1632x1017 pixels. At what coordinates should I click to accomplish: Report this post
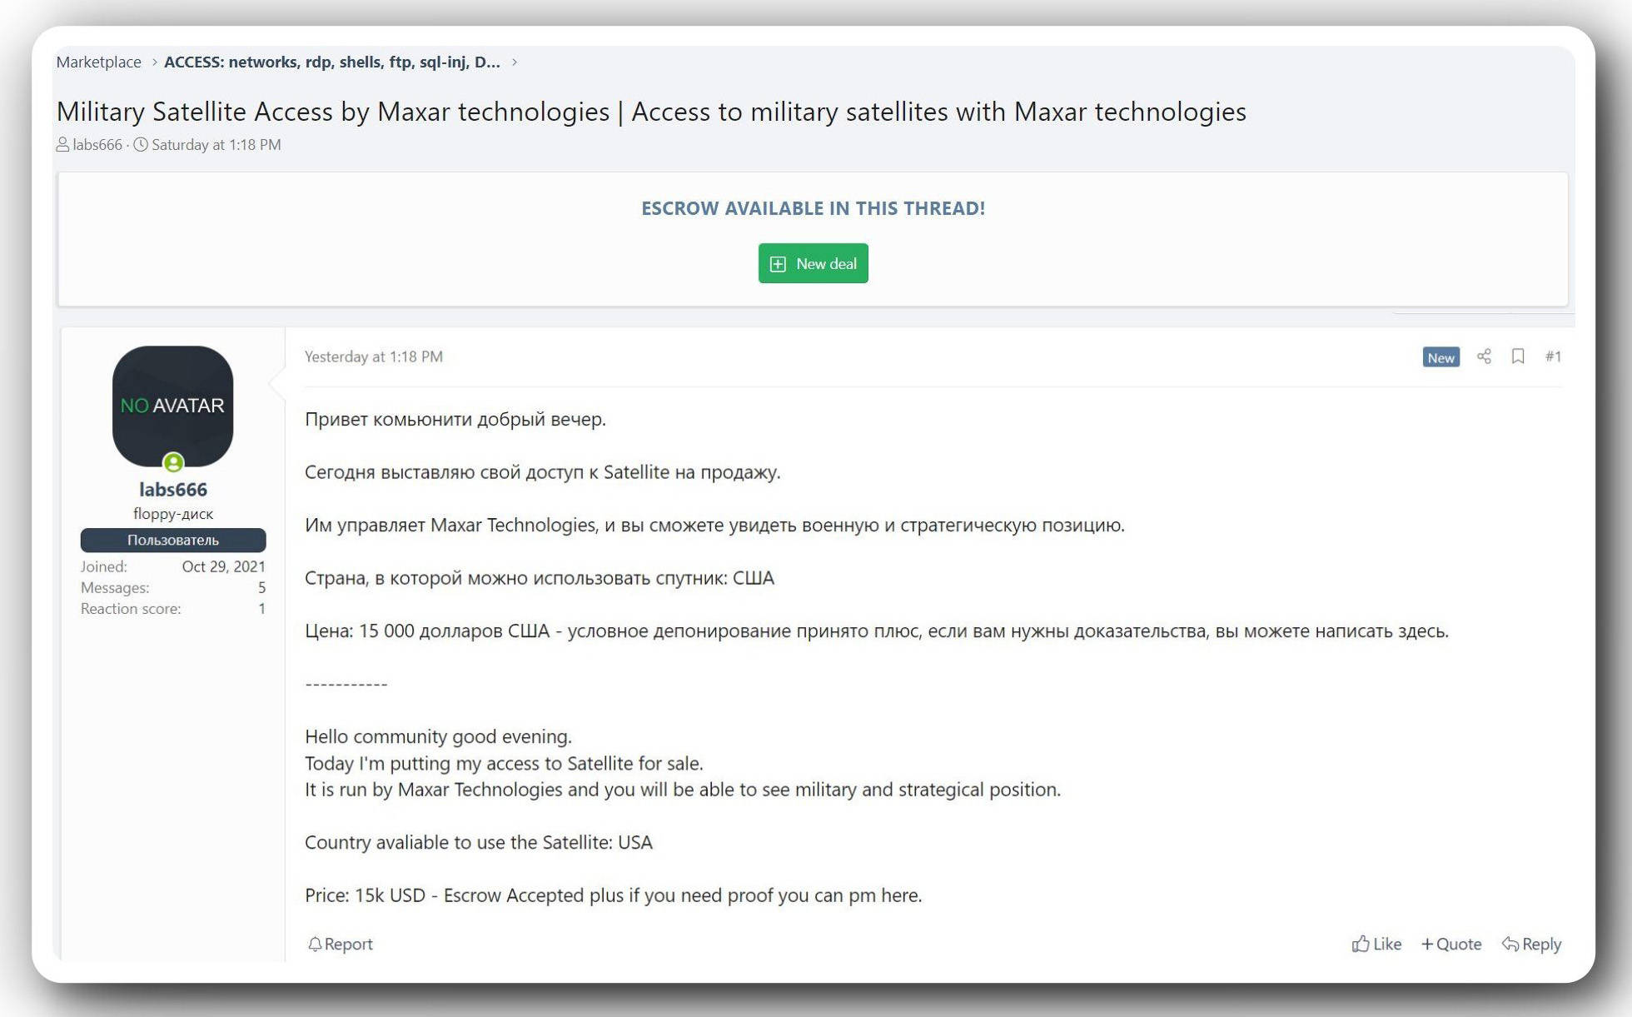pos(341,945)
